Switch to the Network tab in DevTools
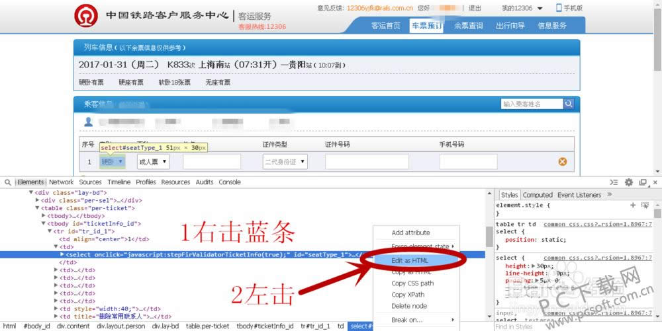Viewport: 662px width, 331px height. [x=61, y=182]
